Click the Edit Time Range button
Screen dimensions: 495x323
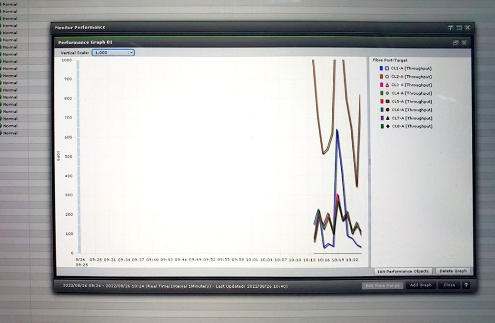382,285
